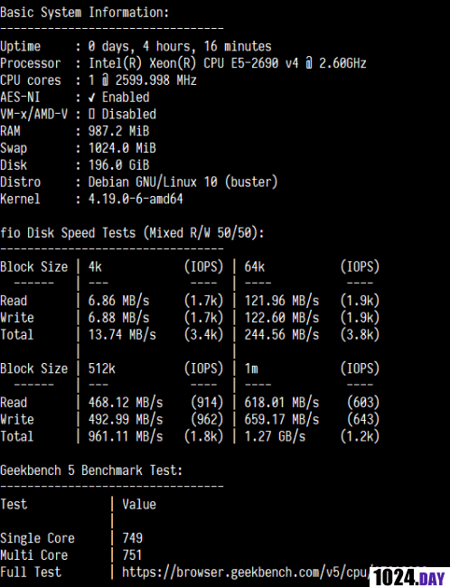
Task: Click the Swap value 1024.0 MiB
Action: point(122,148)
